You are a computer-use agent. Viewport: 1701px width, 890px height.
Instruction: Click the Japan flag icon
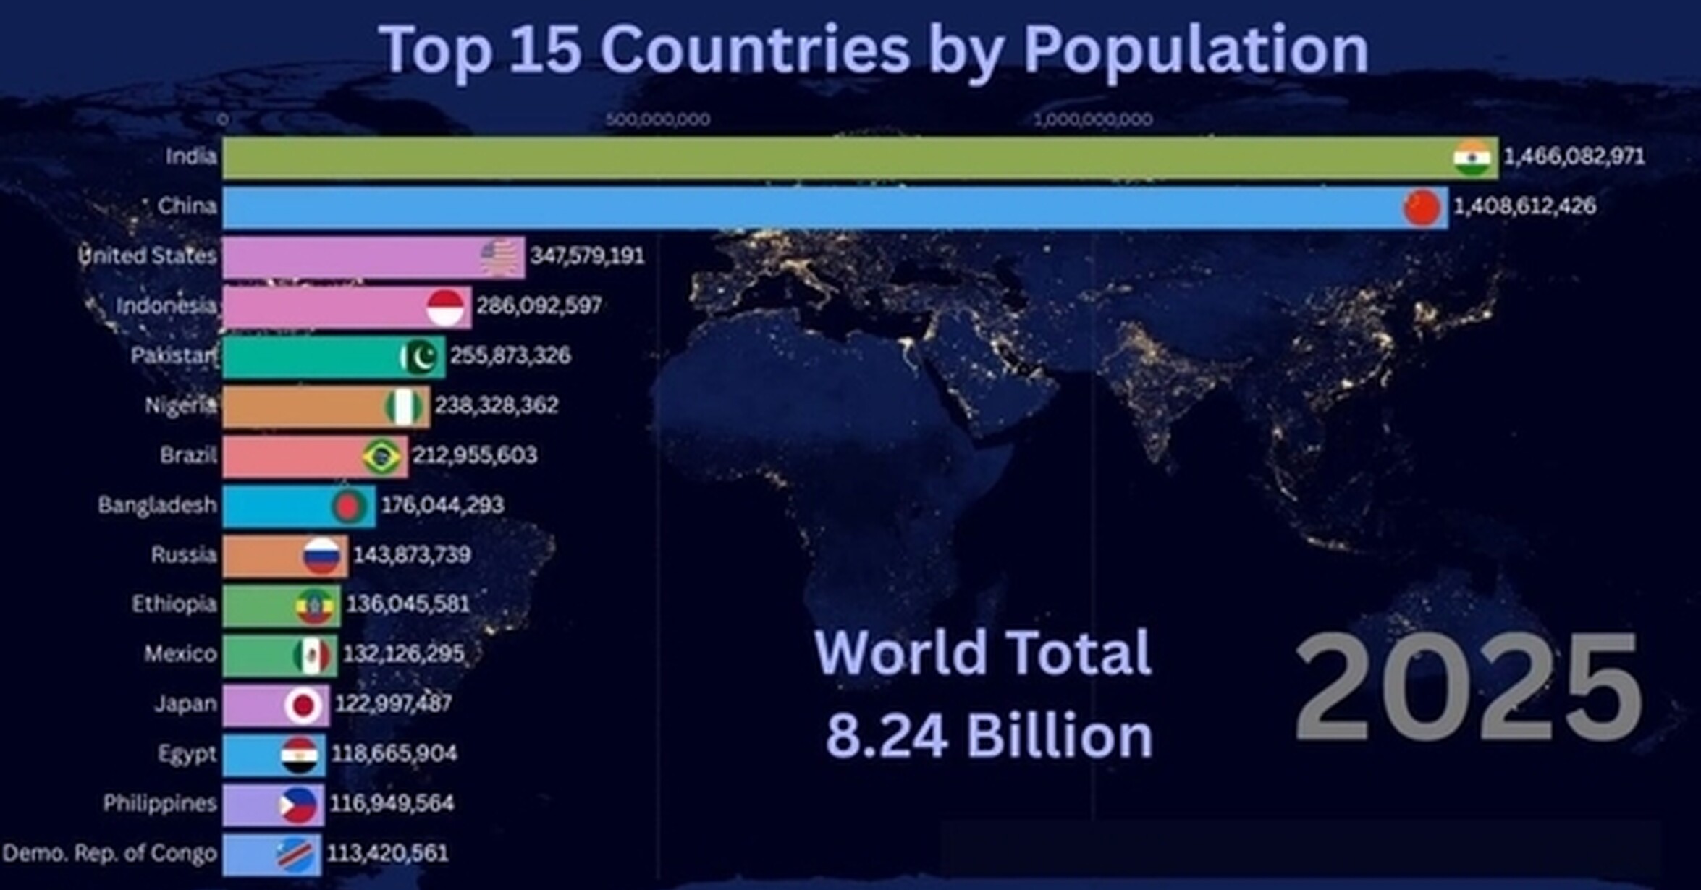(x=303, y=705)
